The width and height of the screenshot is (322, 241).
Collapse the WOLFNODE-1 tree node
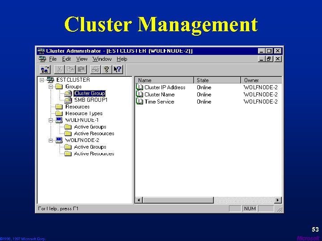[51, 120]
